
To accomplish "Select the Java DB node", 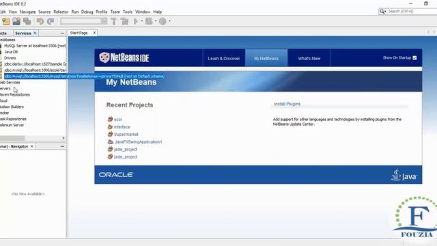I will tap(11, 52).
